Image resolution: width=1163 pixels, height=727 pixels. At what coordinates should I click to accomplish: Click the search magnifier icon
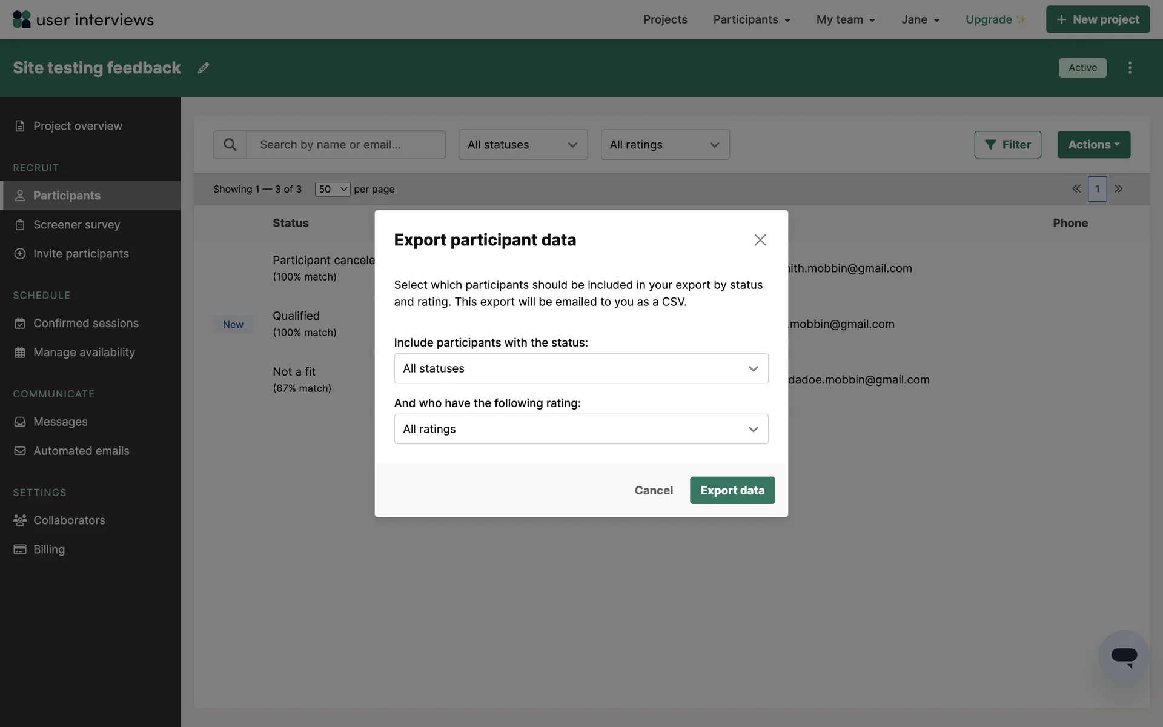(230, 145)
